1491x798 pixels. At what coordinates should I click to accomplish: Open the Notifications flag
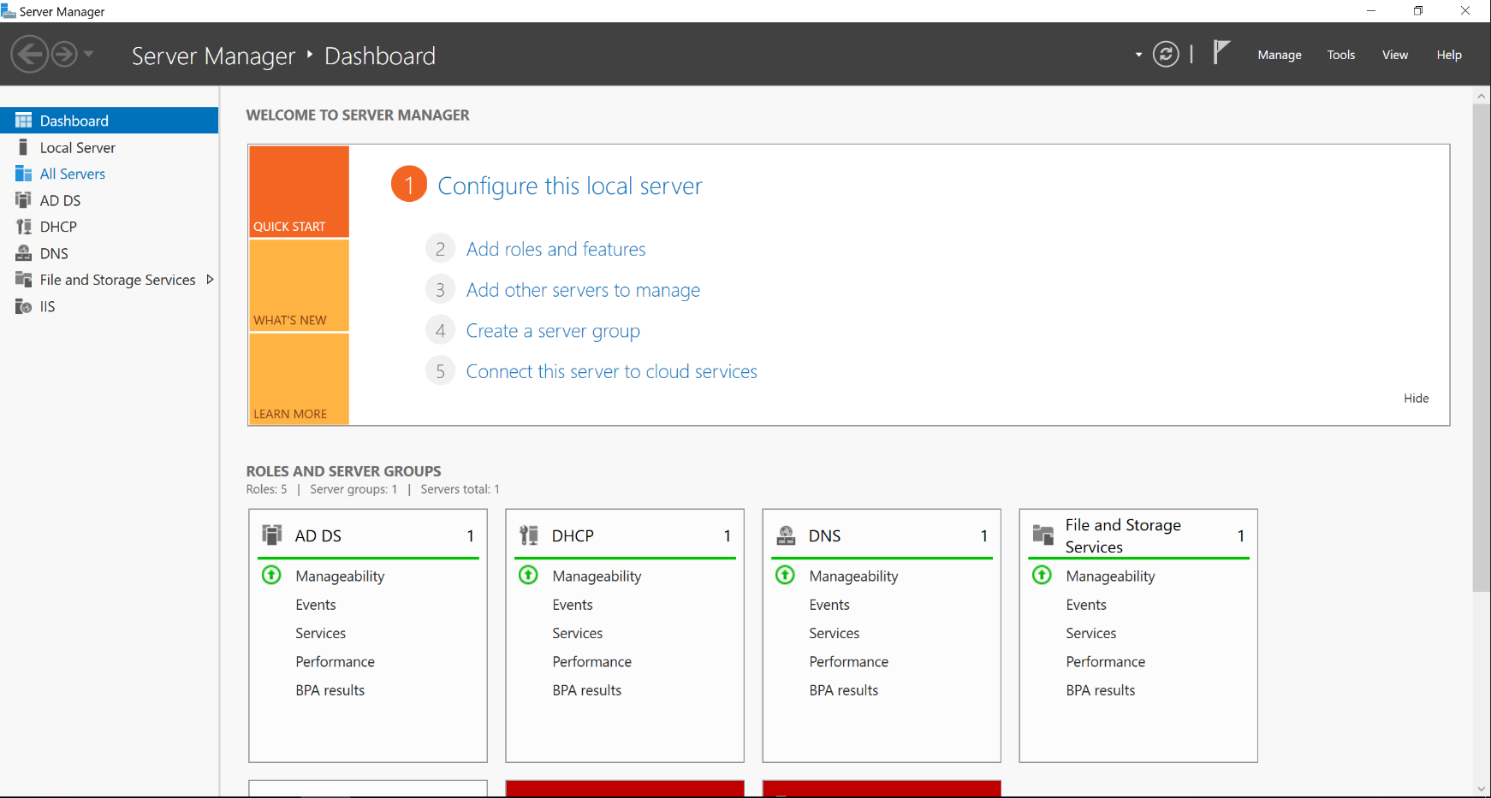[x=1221, y=52]
